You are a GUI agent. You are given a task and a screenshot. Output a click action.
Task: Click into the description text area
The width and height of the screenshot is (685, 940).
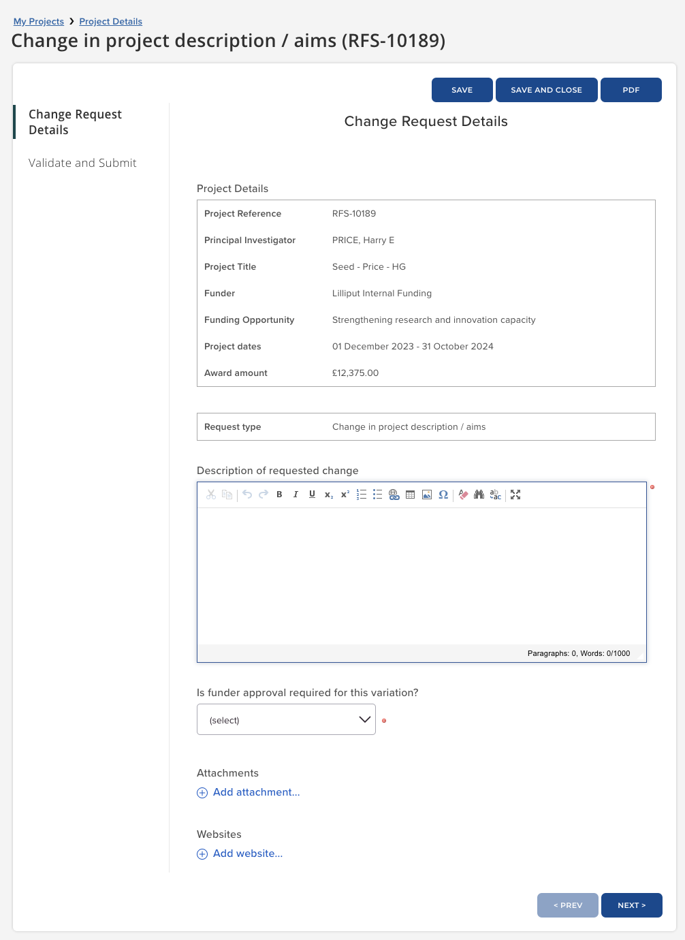[x=421, y=576]
